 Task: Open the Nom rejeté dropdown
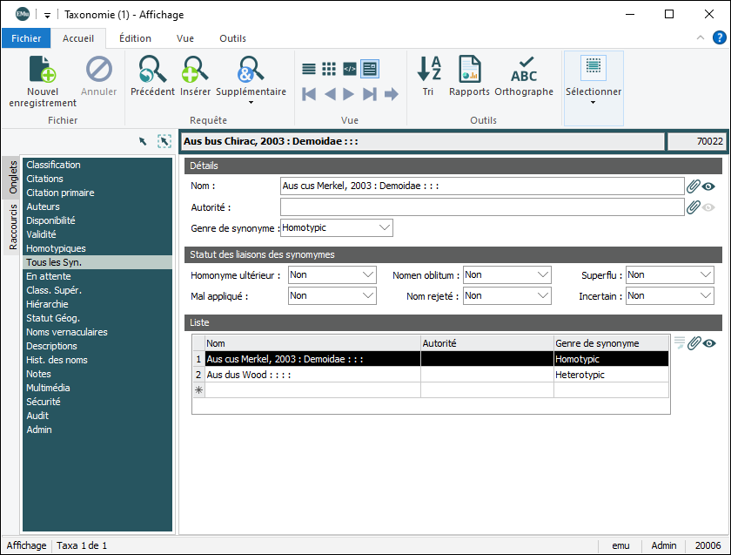tap(543, 296)
